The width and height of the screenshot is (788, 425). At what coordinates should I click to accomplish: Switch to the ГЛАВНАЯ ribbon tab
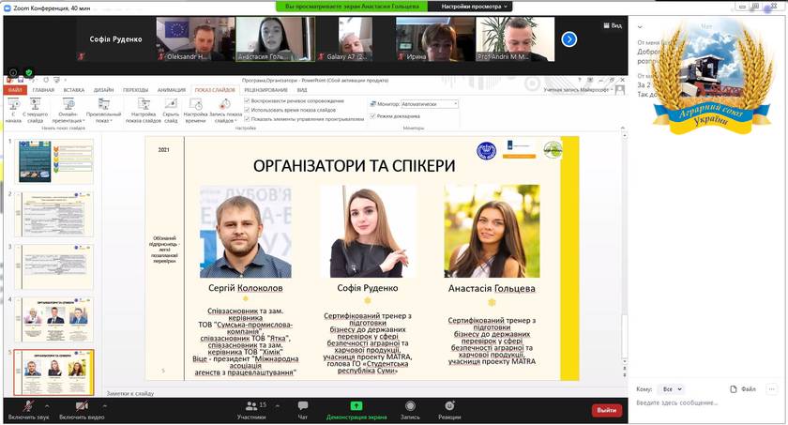[x=43, y=90]
